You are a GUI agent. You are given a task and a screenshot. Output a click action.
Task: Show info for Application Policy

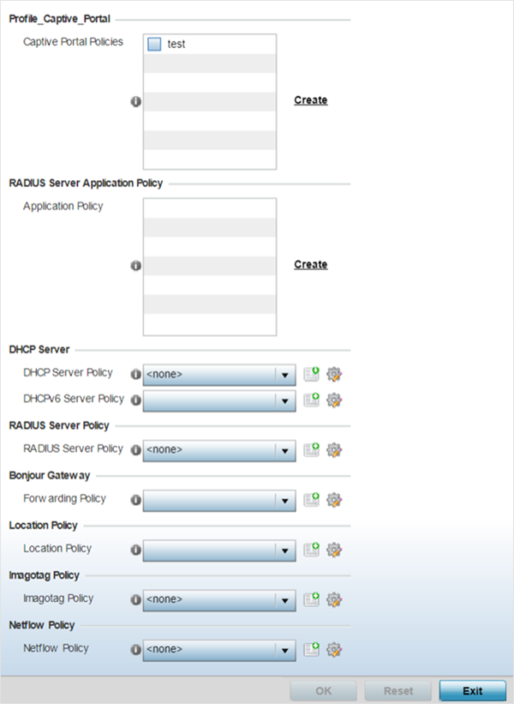pyautogui.click(x=136, y=266)
